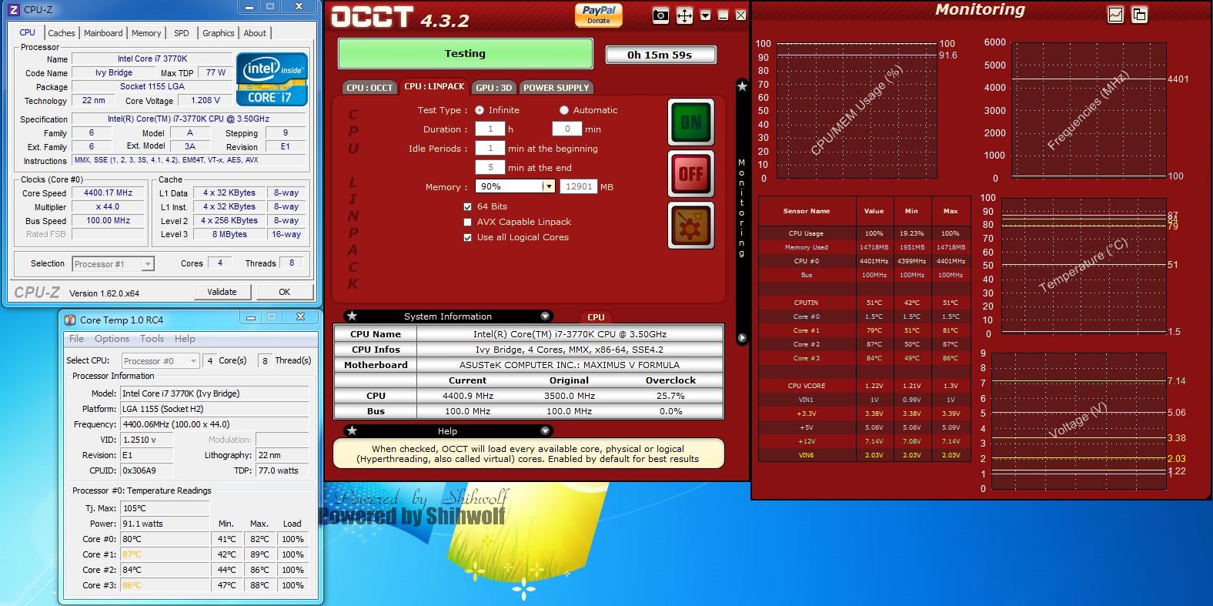Click the star icon beside System Information
The image size is (1213, 606).
[x=352, y=316]
